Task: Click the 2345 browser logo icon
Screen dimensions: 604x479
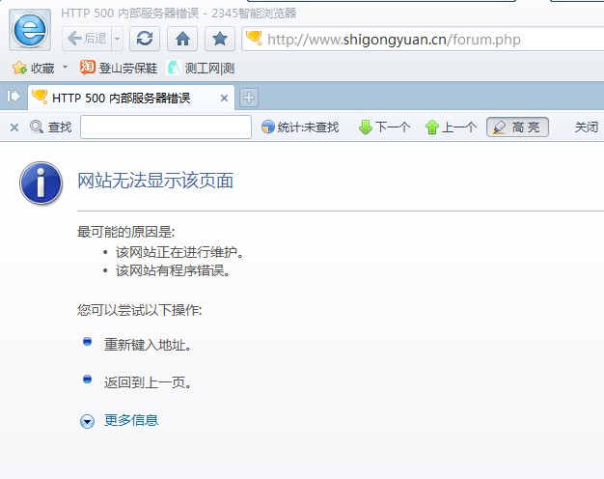Action: coord(30,30)
